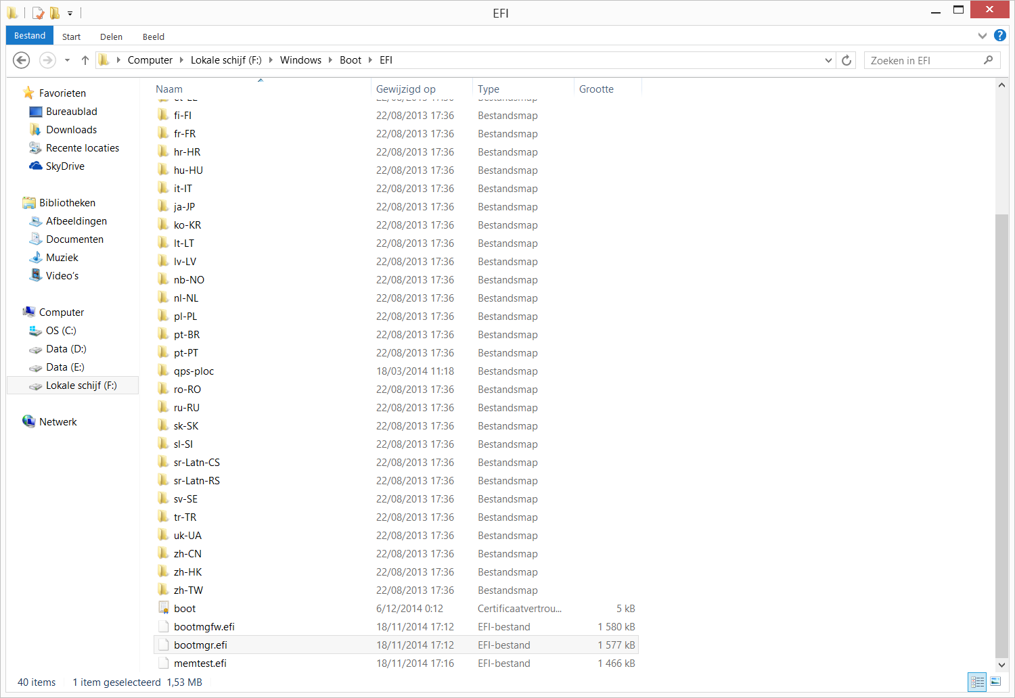This screenshot has width=1015, height=698.
Task: Click the Back navigation arrow
Action: tap(22, 60)
